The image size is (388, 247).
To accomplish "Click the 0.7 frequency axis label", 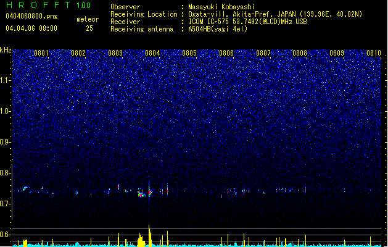I will pyautogui.click(x=6, y=204).
